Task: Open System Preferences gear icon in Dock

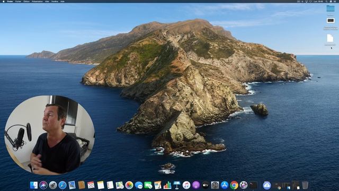Action: (215, 185)
